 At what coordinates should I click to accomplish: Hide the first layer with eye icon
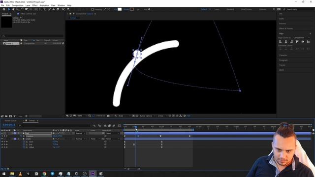(x=2, y=133)
